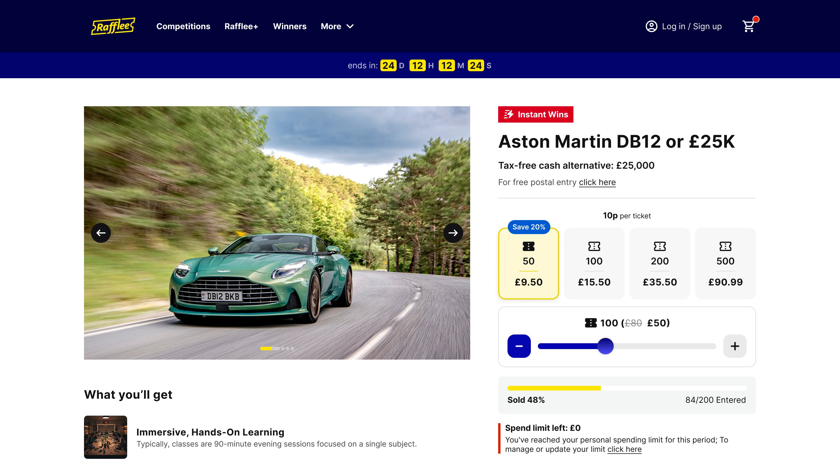Click the ticket quantity slider handle
The width and height of the screenshot is (840, 467).
(x=605, y=346)
